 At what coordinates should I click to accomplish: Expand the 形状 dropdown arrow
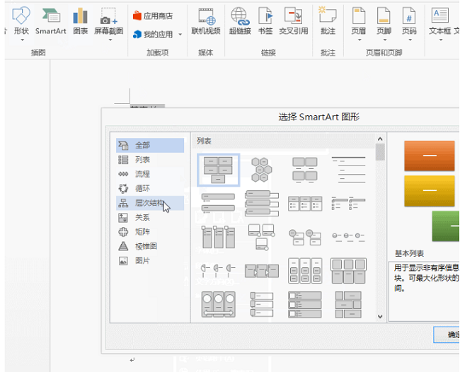pyautogui.click(x=23, y=40)
